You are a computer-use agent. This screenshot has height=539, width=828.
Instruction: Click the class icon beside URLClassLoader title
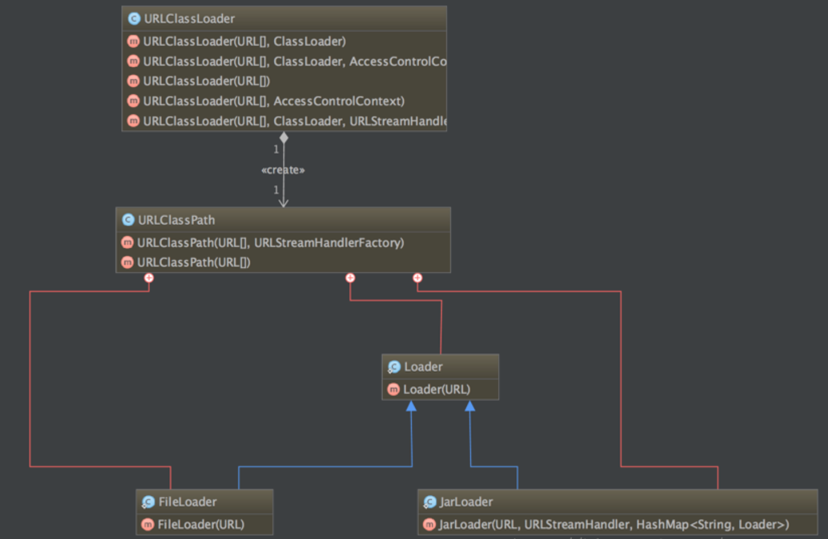coord(134,18)
